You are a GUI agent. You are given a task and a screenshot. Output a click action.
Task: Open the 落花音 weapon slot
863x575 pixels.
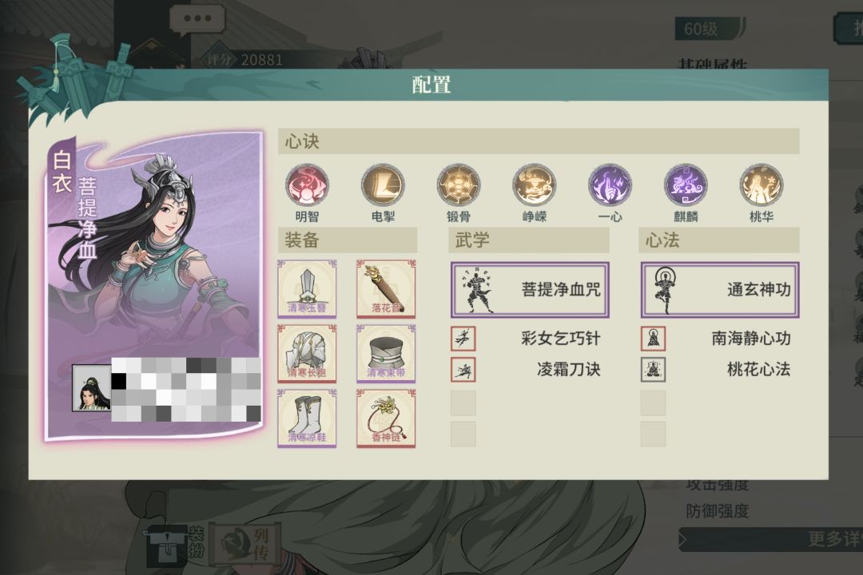(387, 289)
